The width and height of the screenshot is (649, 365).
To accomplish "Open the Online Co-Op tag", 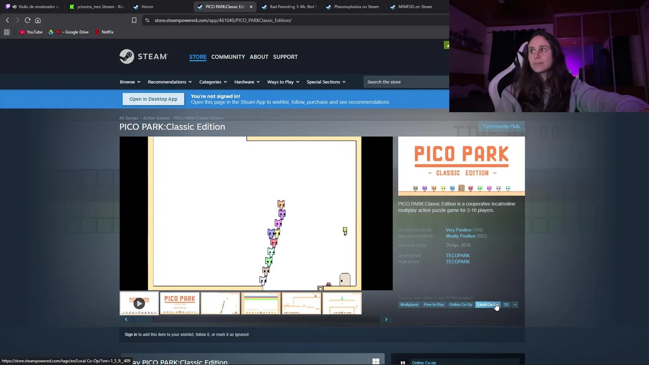I will coord(460,305).
